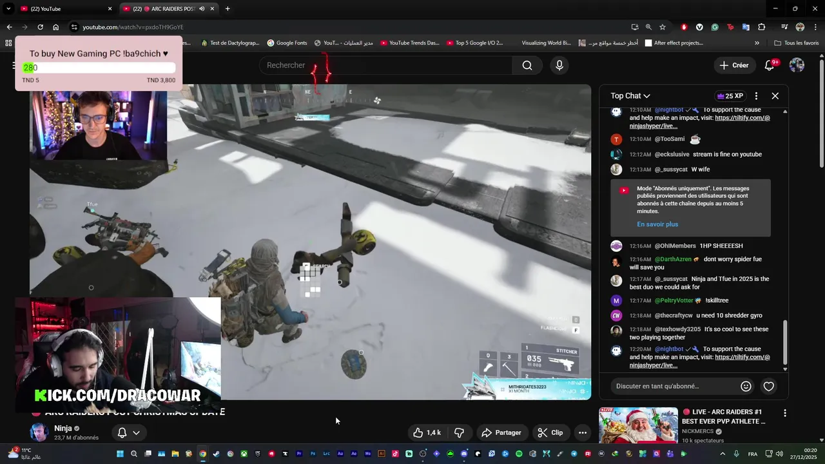Open the media control icon in Chrome toolbar
This screenshot has width=825, height=464.
coord(784,27)
